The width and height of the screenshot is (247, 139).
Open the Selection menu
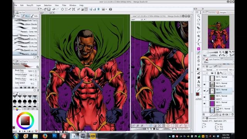click(47, 5)
